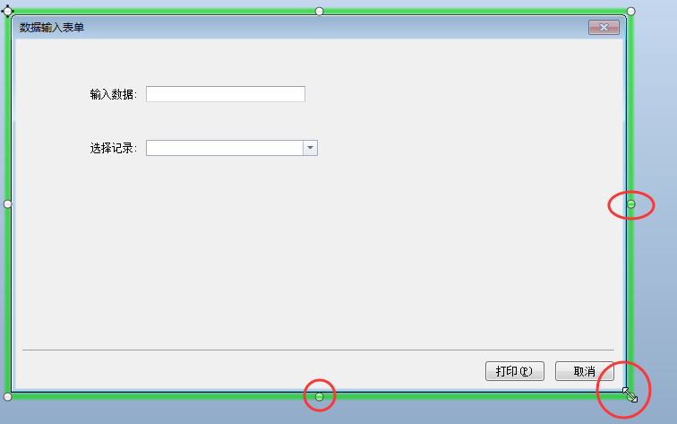Select the top-right corner sizing handle
This screenshot has height=424, width=677.
[630, 12]
